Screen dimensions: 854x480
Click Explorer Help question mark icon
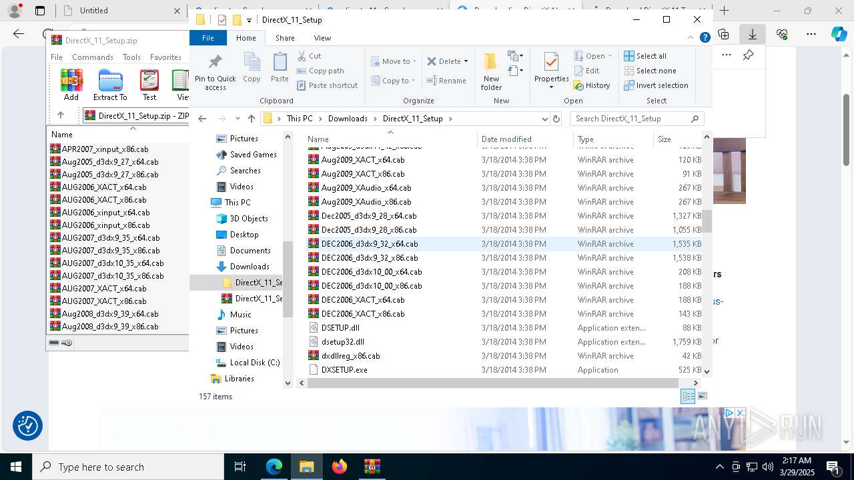705,38
